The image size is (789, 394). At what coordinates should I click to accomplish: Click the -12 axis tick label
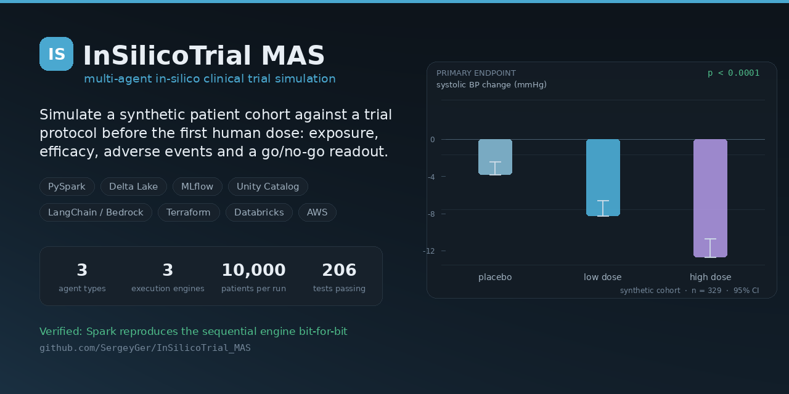click(x=429, y=251)
